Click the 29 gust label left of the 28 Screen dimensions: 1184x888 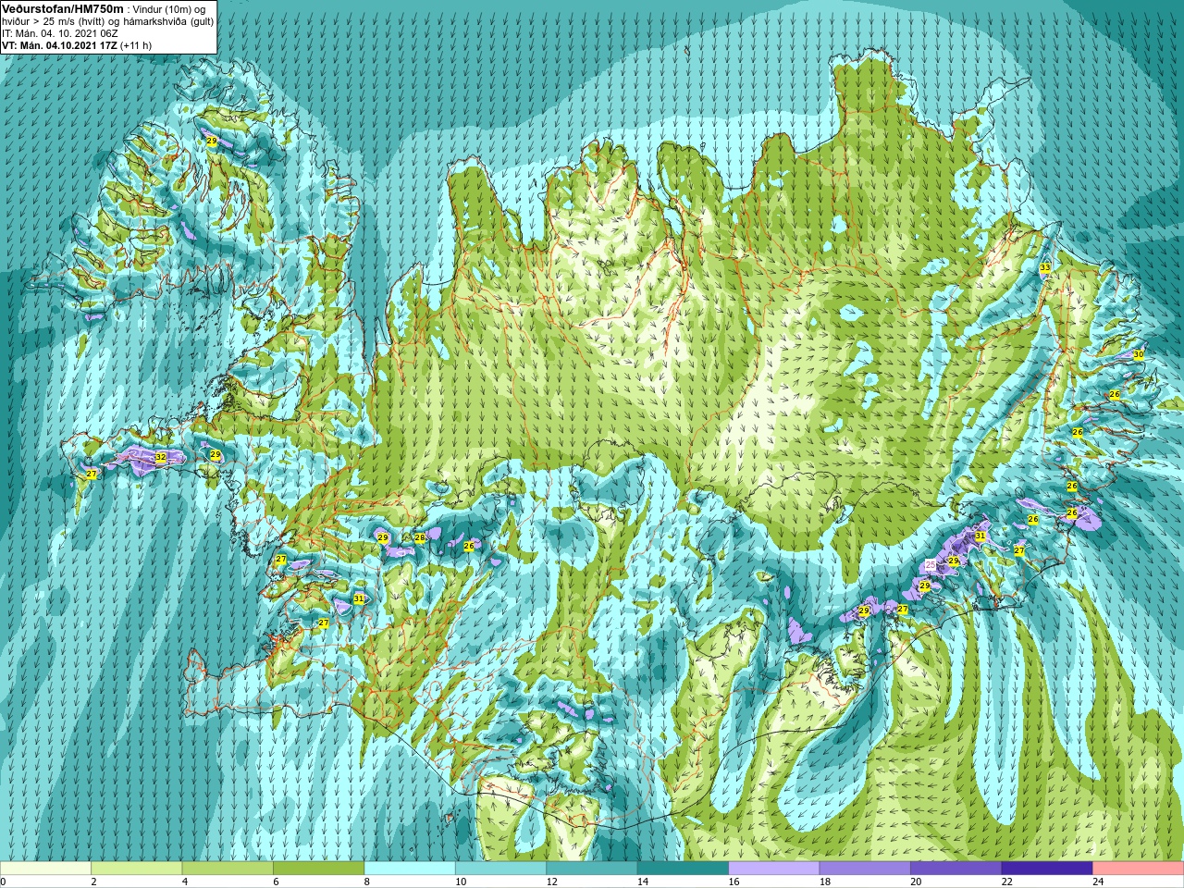pyautogui.click(x=383, y=537)
